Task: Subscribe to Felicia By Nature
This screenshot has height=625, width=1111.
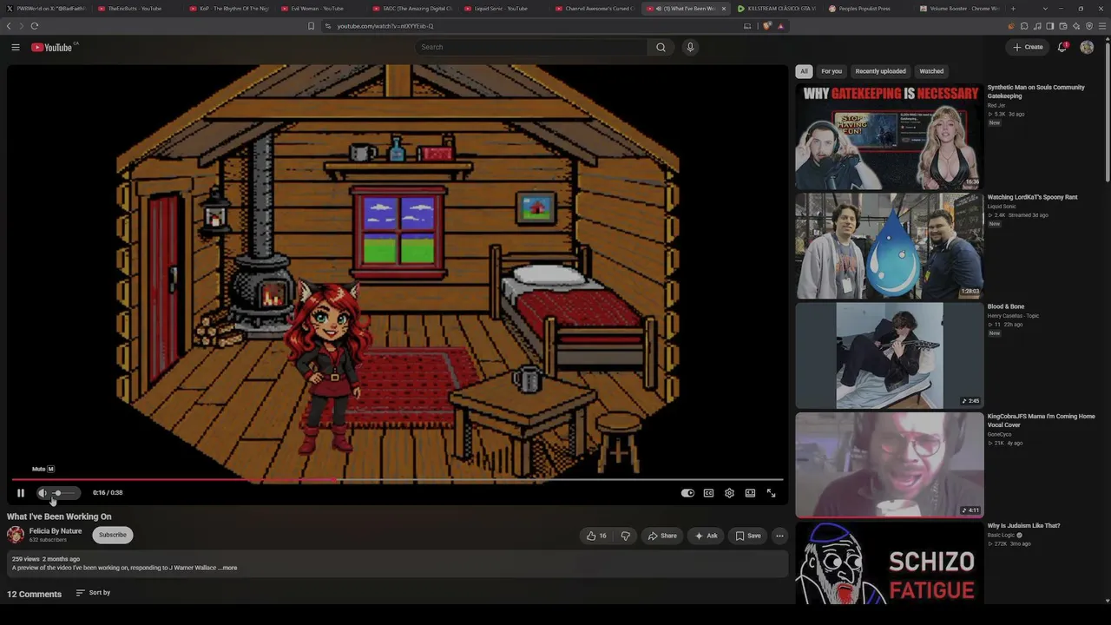Action: click(113, 535)
